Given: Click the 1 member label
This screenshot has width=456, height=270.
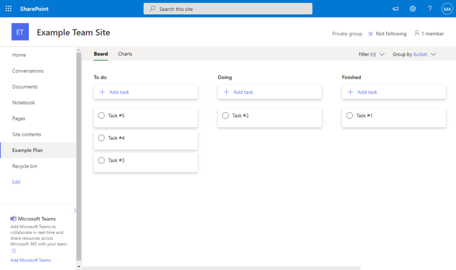Looking at the screenshot, I should [433, 34].
